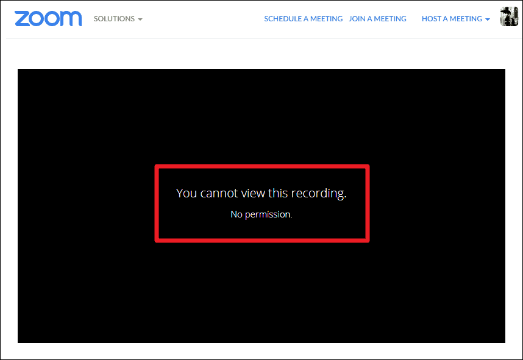
Task: Click the Zoom logo
Action: point(48,18)
